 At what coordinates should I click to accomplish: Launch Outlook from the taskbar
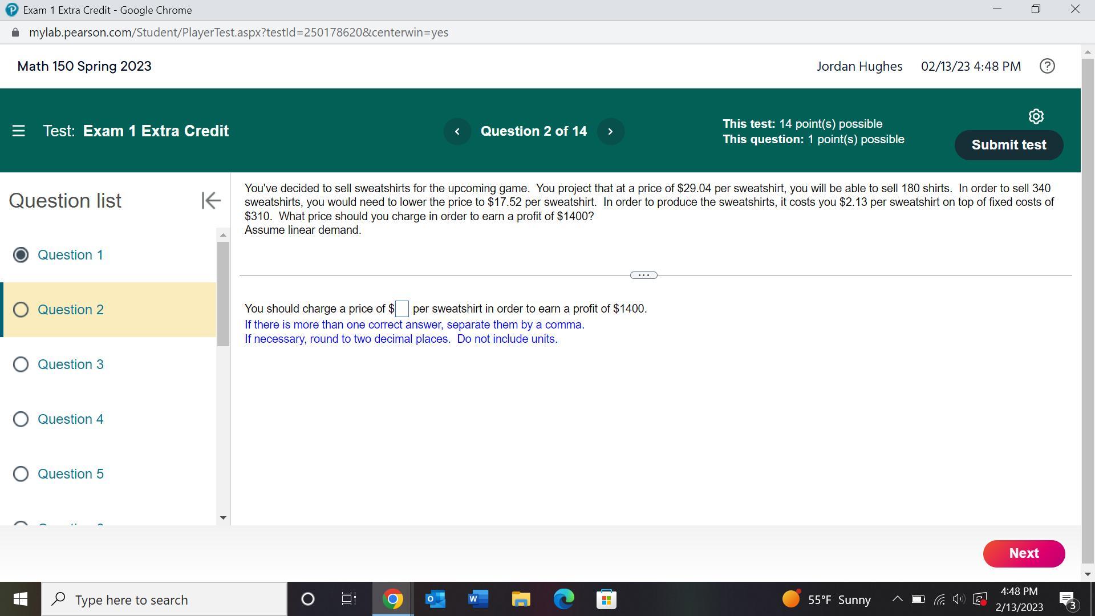(x=435, y=599)
